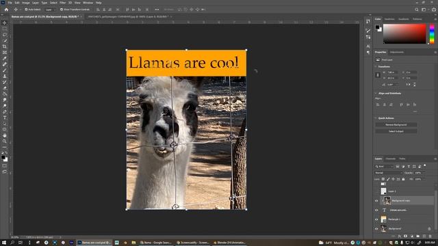Collapse the Transform section
Screen dimensions: 438x246
click(x=376, y=67)
